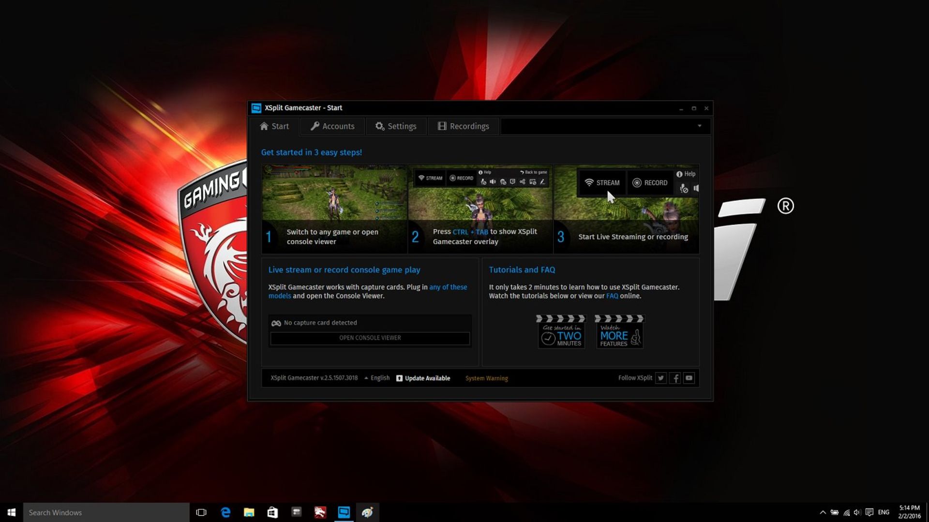Show hidden system tray icons

click(x=823, y=512)
